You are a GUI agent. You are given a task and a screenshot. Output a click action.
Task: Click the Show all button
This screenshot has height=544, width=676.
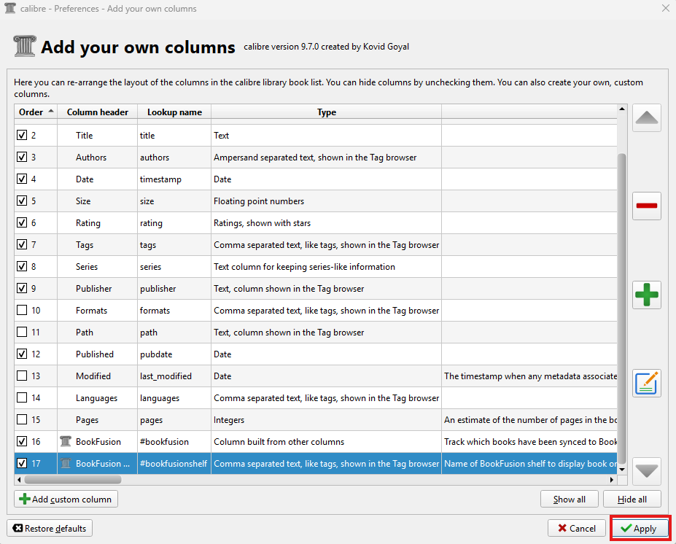pyautogui.click(x=569, y=500)
